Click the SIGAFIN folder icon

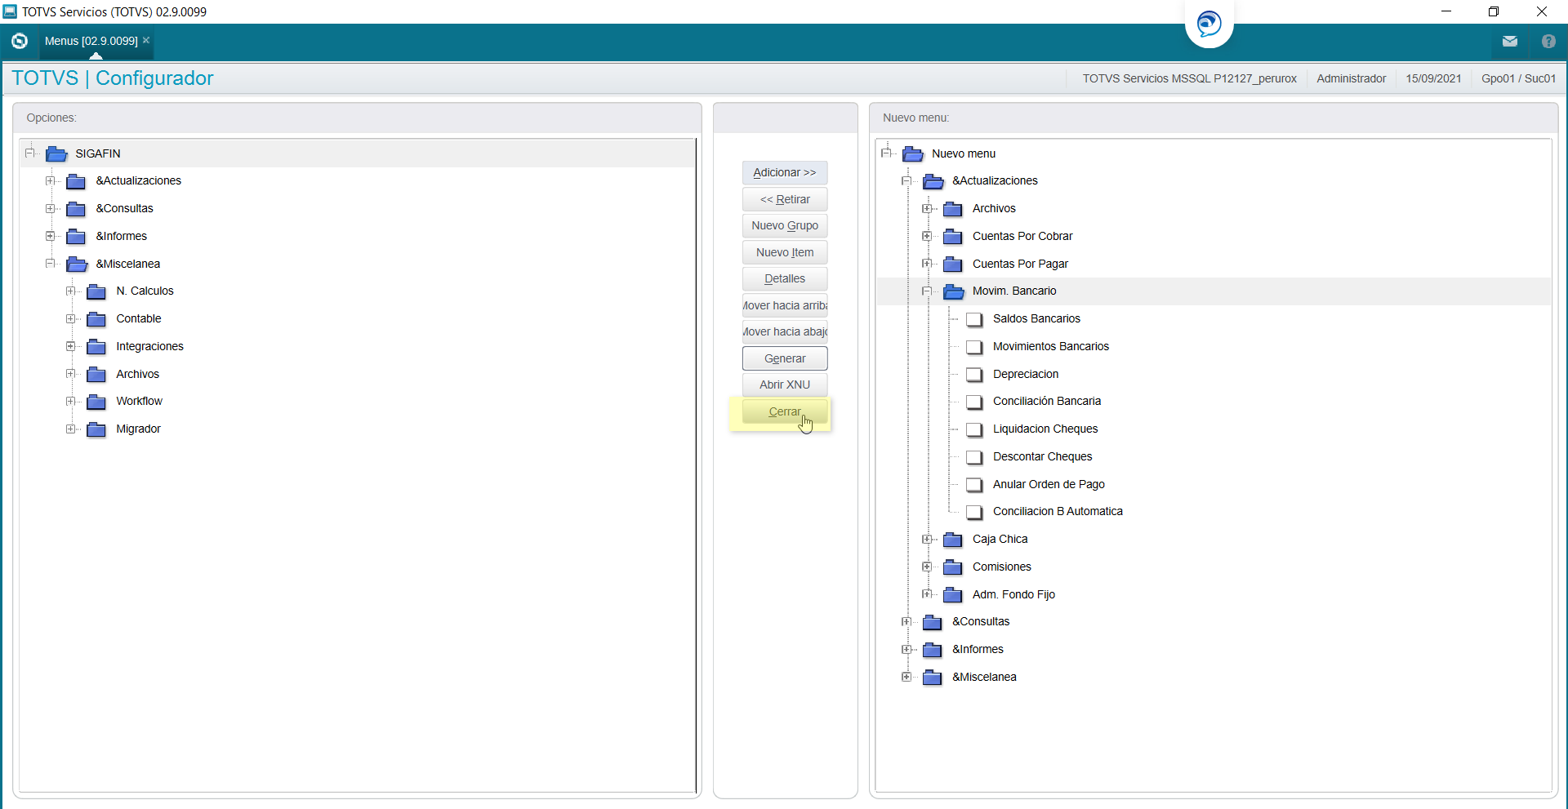[x=56, y=153]
